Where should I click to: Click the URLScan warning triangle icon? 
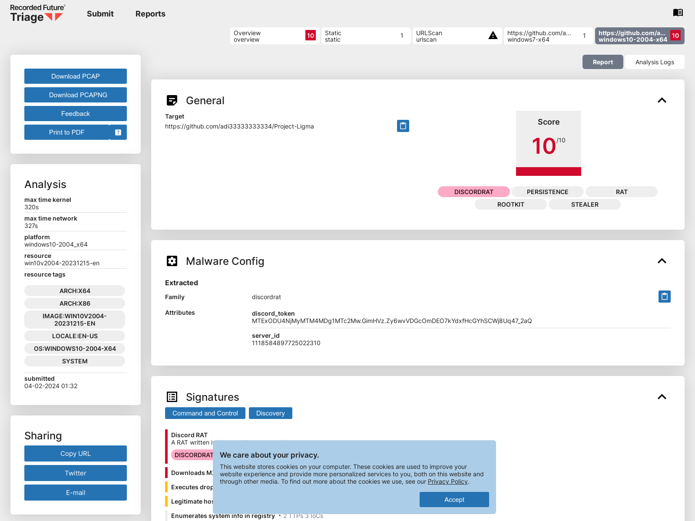[x=493, y=36]
